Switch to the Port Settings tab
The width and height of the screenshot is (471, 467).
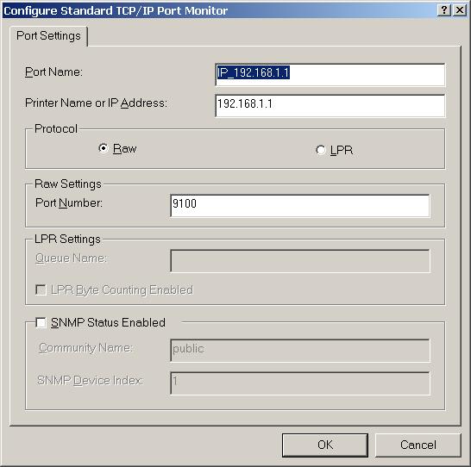(x=48, y=36)
